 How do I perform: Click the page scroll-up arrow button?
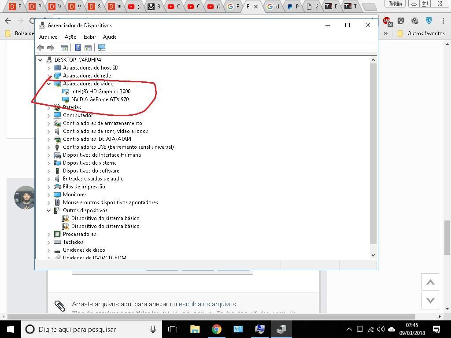tap(430, 282)
